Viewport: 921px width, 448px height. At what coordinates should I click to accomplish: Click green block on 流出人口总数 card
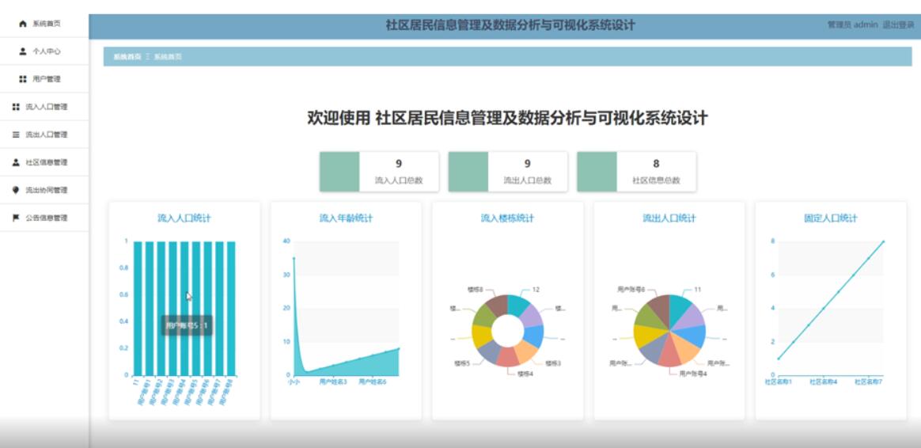click(x=468, y=172)
